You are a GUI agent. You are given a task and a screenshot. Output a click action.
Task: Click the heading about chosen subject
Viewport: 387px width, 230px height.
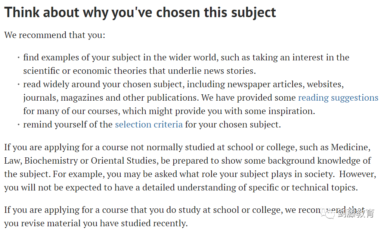click(x=140, y=13)
